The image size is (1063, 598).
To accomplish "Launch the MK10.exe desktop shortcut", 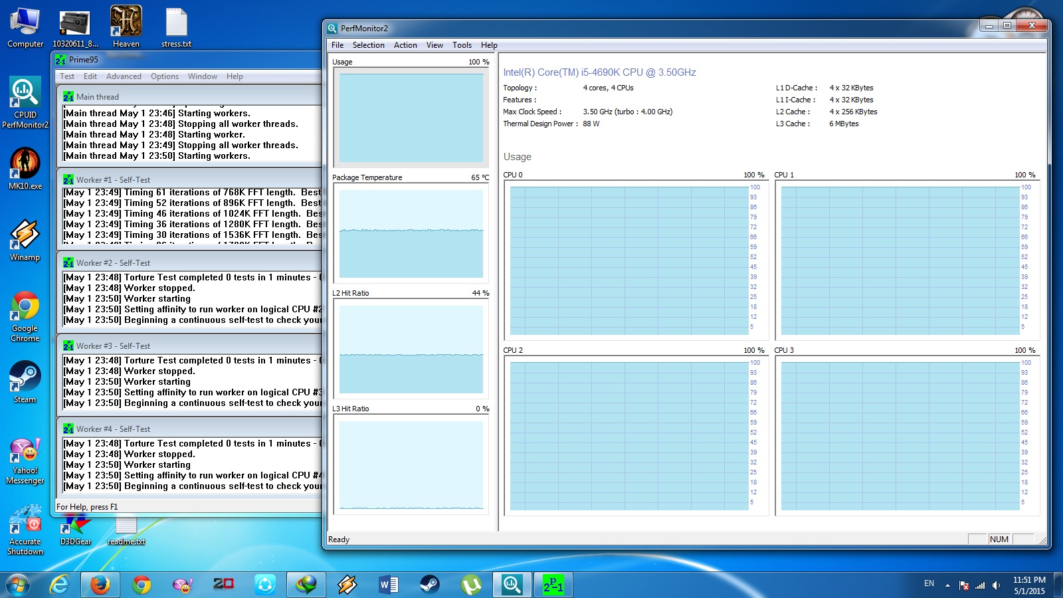I will point(25,169).
